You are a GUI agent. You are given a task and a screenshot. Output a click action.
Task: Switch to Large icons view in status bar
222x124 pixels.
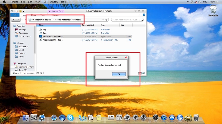click(x=143, y=73)
